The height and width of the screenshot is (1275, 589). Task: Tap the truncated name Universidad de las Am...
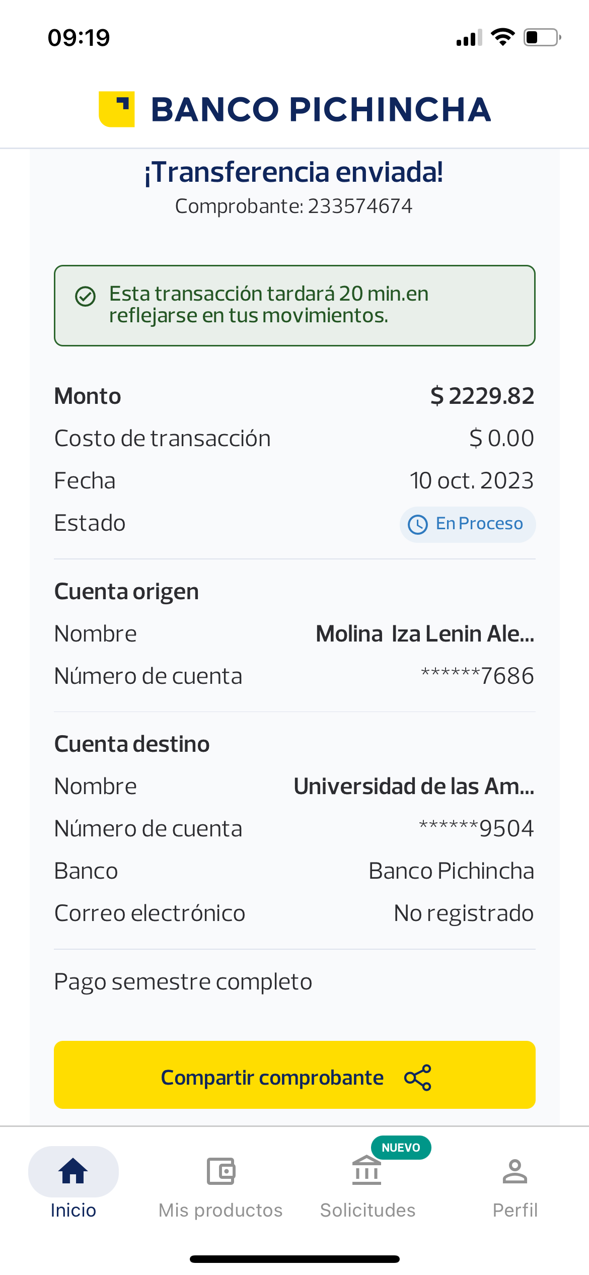tap(414, 786)
